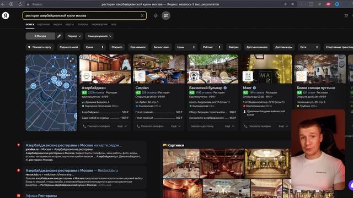Viewport: 353px width, 198px height.
Task: Open Афиша Рестораны search result
Action: [x=41, y=196]
